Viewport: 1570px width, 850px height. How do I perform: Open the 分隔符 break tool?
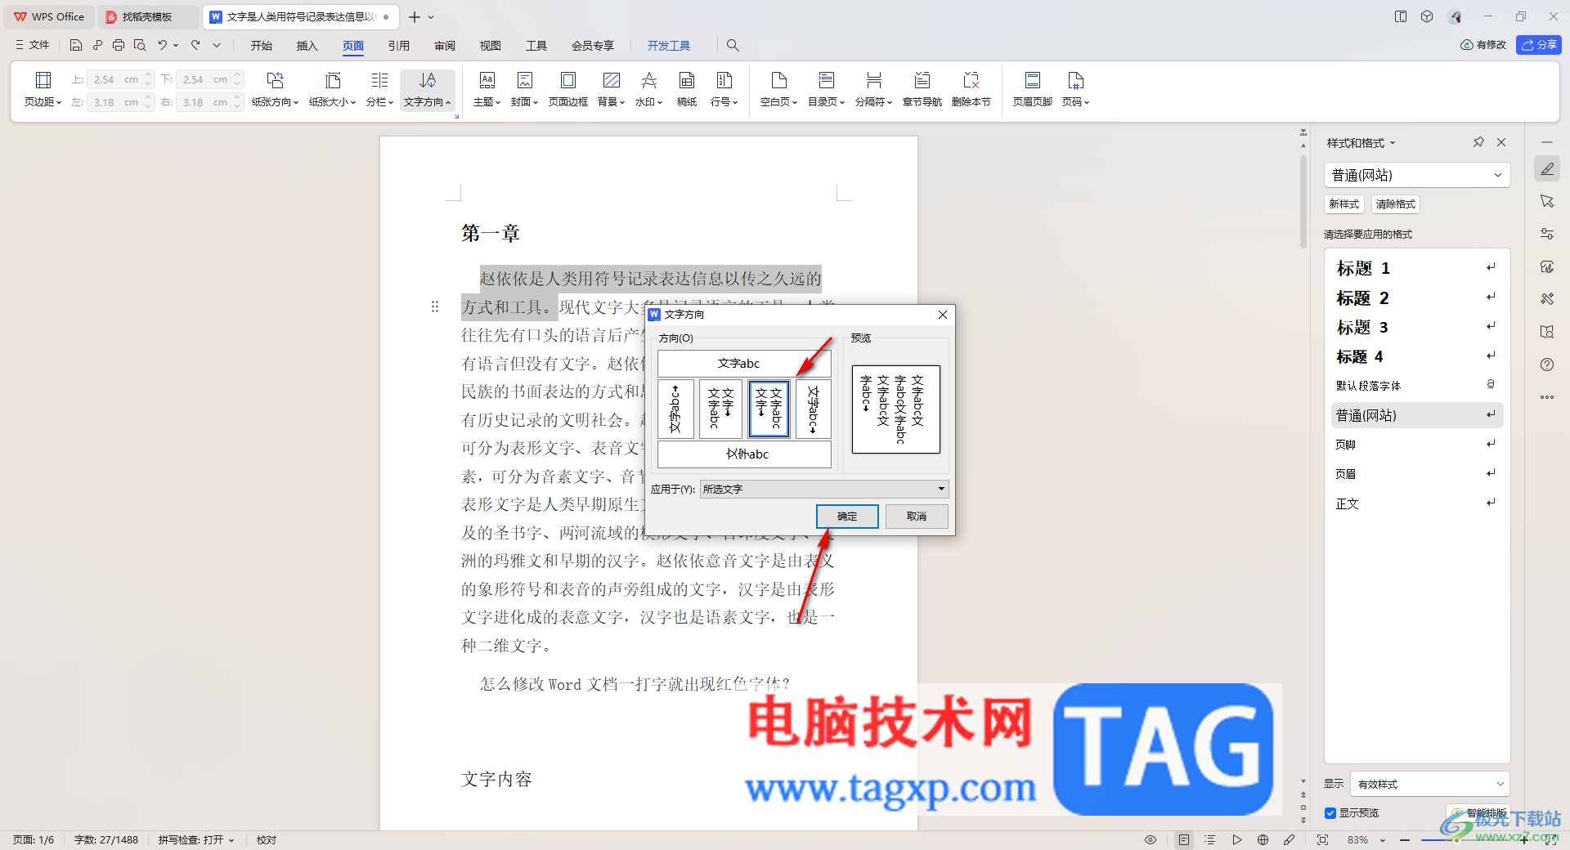point(873,89)
